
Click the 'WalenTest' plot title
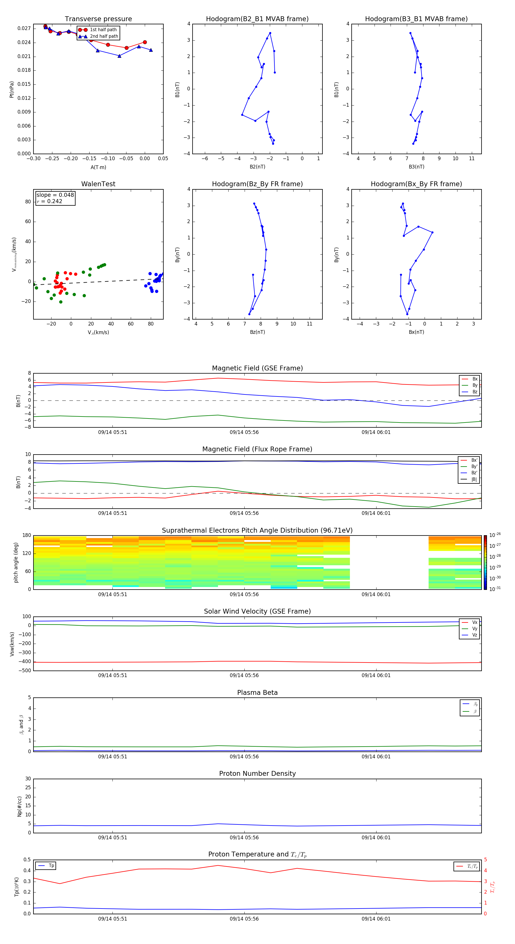98,184
